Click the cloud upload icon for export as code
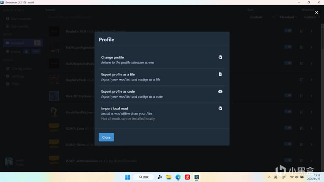The height and width of the screenshot is (182, 324). point(220,91)
